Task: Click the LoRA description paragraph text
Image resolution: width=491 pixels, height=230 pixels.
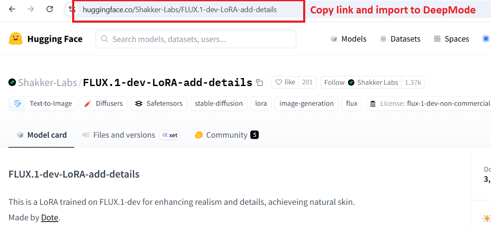Action: click(x=182, y=202)
